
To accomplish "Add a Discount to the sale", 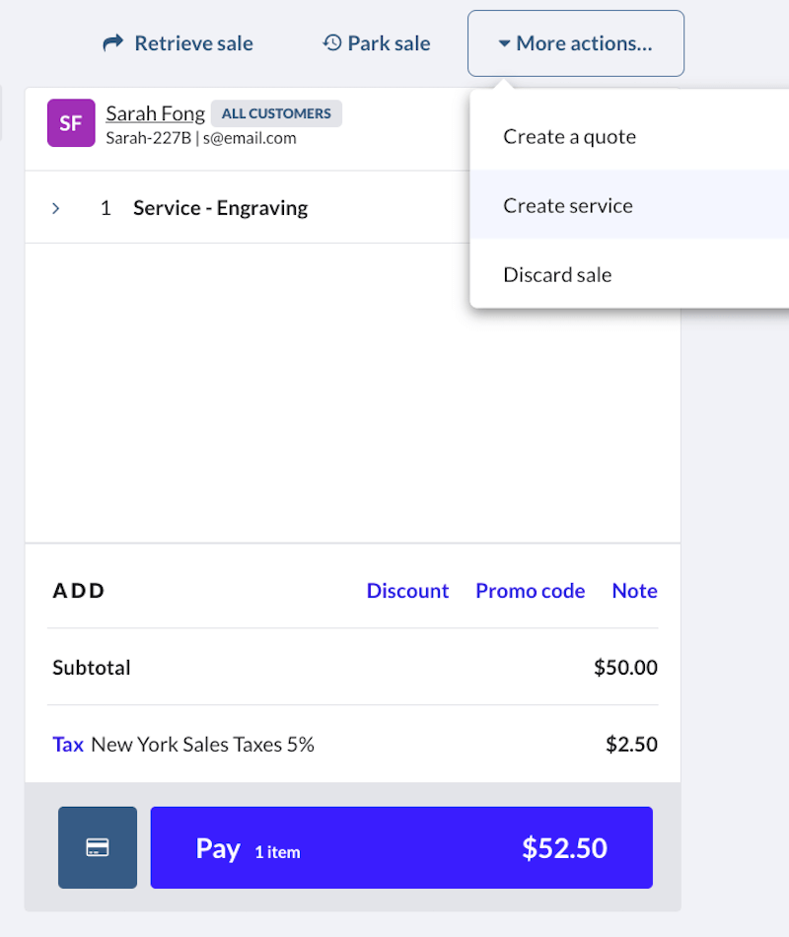I will [408, 590].
